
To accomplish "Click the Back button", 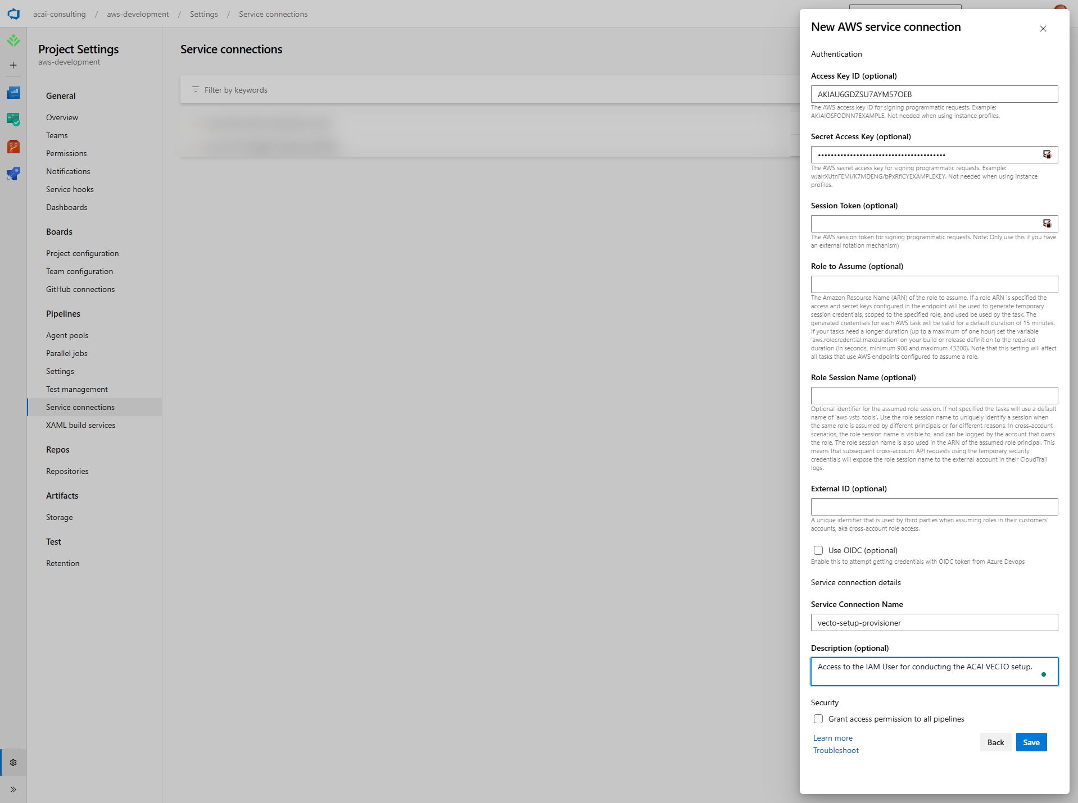I will (995, 742).
